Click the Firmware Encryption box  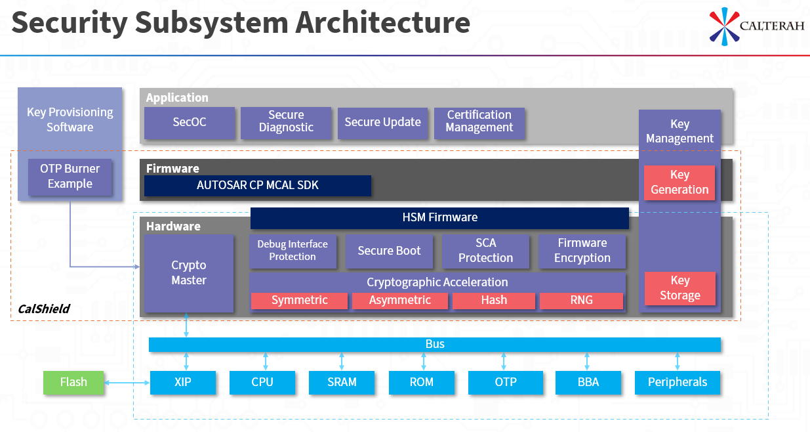point(582,251)
